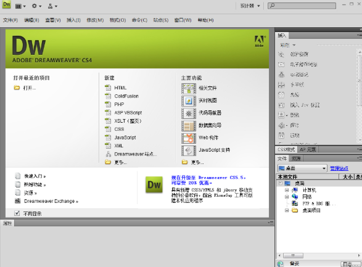Click the Dw CS5.5 upgrade thumbnail
The height and width of the screenshot is (267, 362).
154,184
